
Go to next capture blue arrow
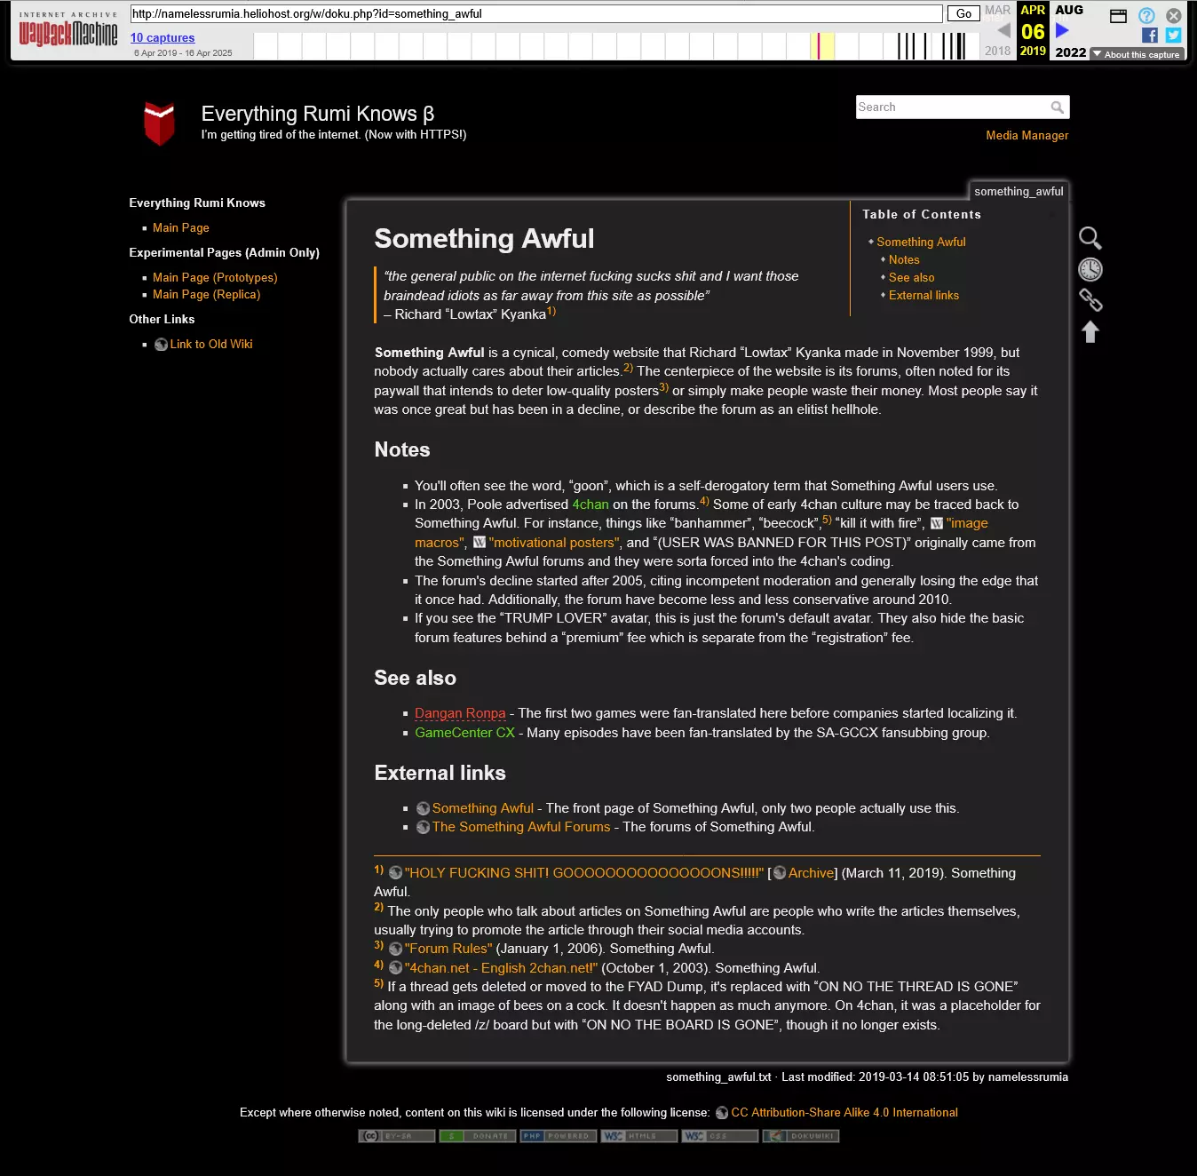click(1062, 30)
